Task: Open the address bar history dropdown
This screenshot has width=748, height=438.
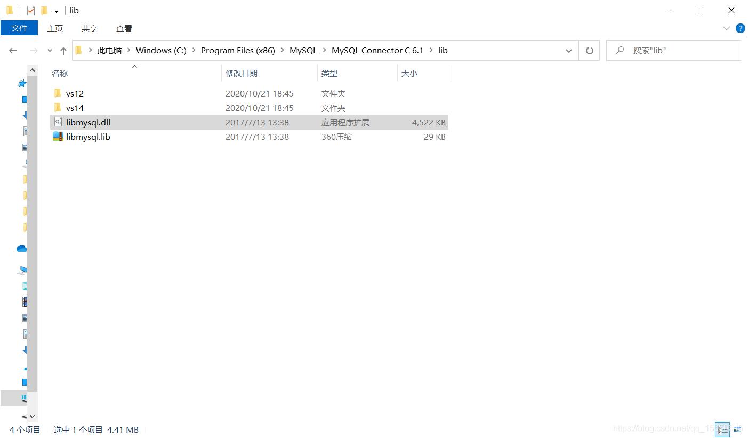Action: coord(569,51)
